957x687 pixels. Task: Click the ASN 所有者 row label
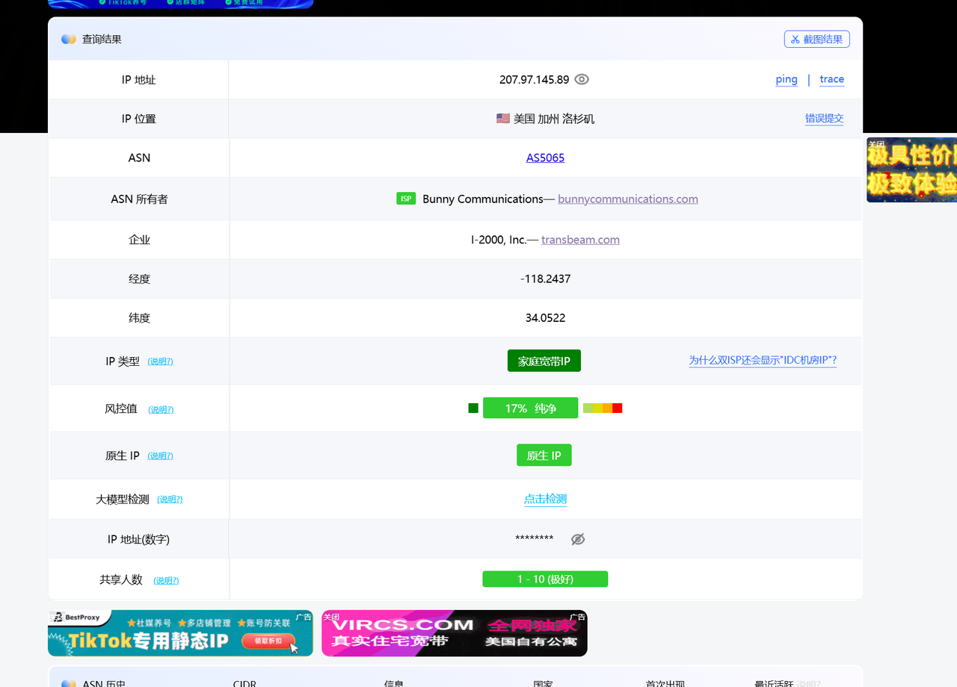tap(139, 199)
